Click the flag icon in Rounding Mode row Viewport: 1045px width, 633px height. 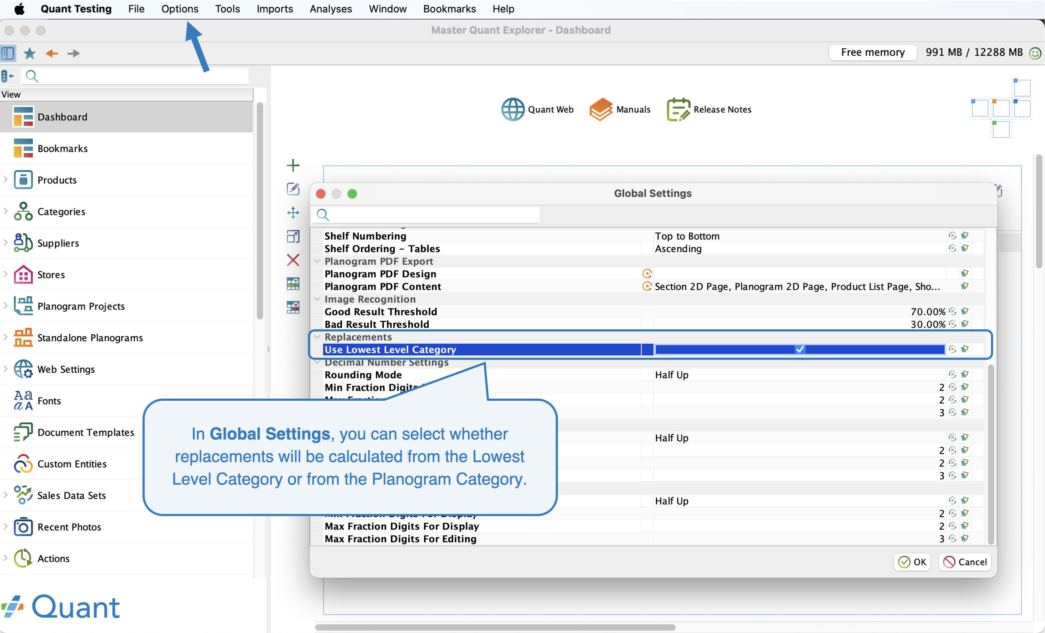pyautogui.click(x=965, y=375)
